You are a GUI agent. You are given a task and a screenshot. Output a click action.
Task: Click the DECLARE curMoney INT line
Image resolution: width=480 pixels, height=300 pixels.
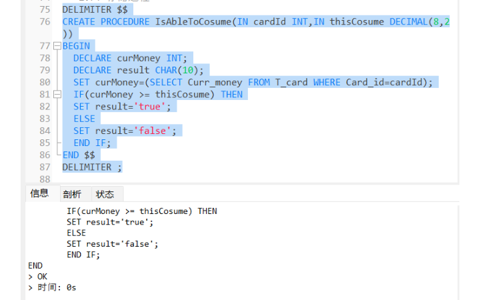pyautogui.click(x=130, y=58)
